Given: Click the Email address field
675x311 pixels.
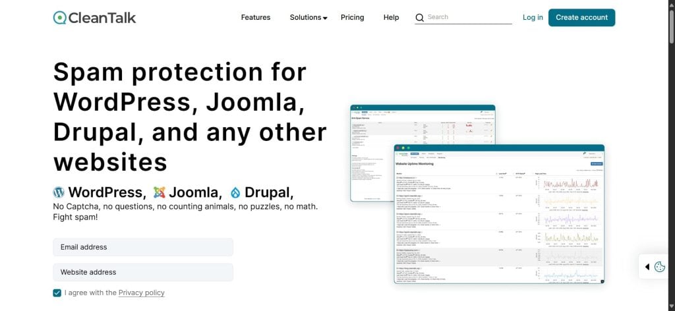Looking at the screenshot, I should click(x=143, y=247).
